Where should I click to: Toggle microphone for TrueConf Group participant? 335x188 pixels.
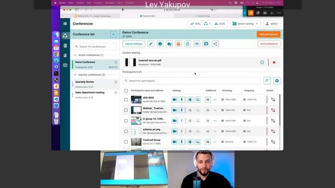182,142
